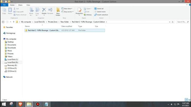Open recent locations dropdown arrow
Image resolution: width=191 pixels, height=107 pixels.
[10, 22]
